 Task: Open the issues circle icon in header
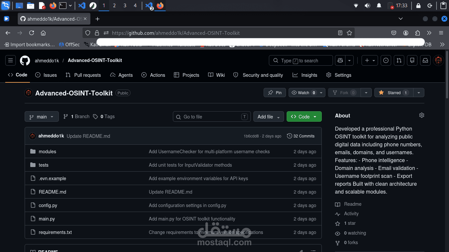tap(386, 60)
